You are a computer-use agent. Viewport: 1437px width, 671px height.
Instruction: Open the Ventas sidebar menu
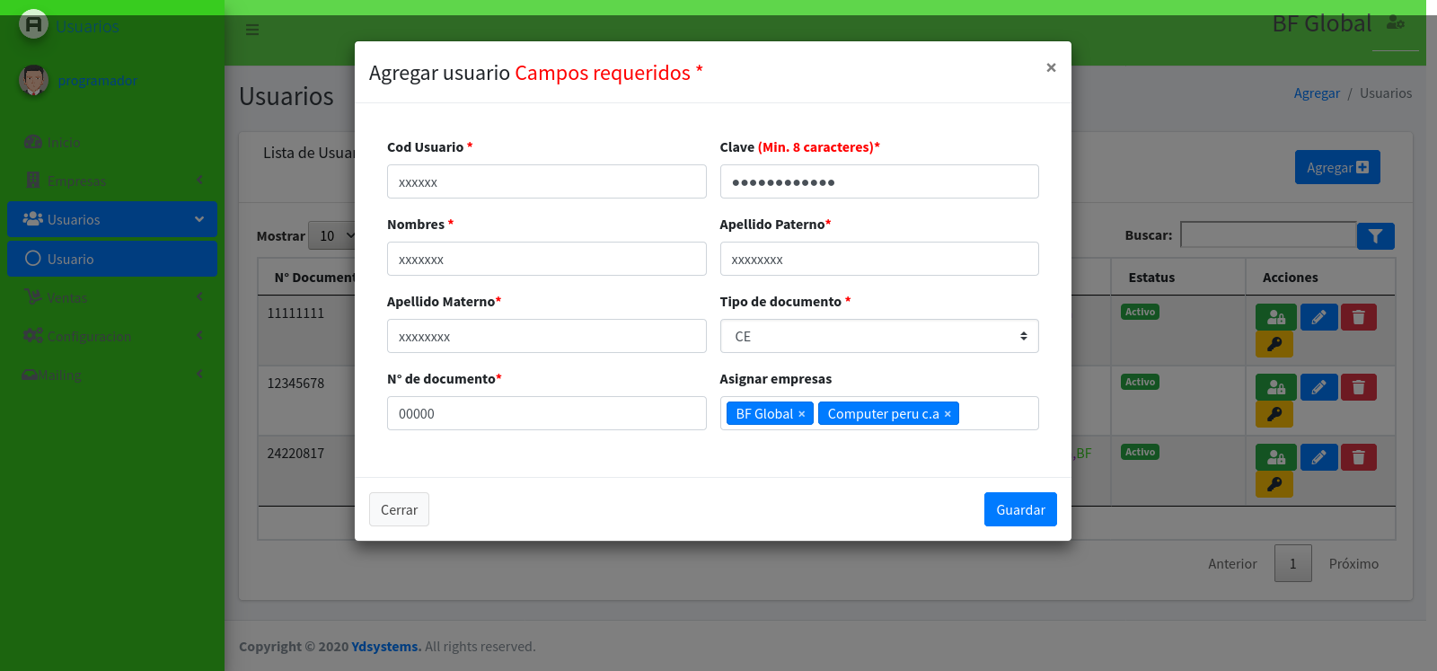[112, 297]
